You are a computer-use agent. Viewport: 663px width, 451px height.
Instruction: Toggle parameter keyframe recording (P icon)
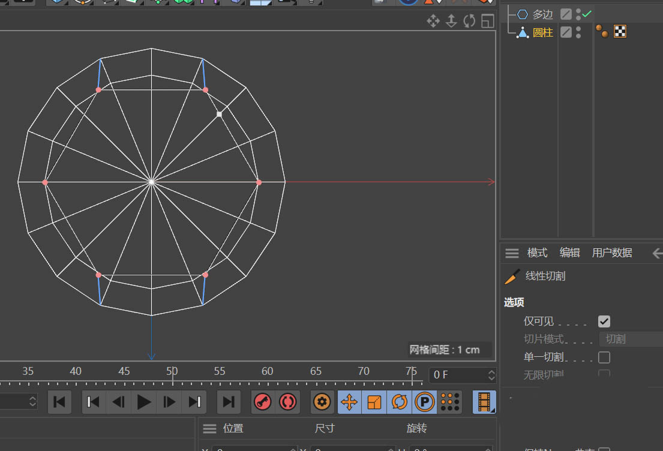424,402
